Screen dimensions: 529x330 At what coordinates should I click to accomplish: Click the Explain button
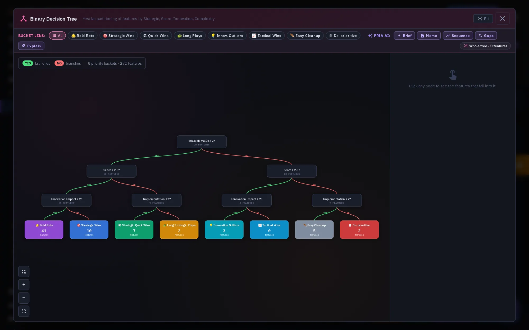[31, 46]
